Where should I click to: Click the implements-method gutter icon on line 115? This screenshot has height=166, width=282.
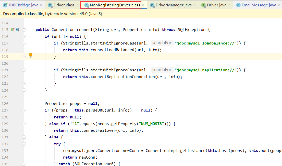[13, 30]
